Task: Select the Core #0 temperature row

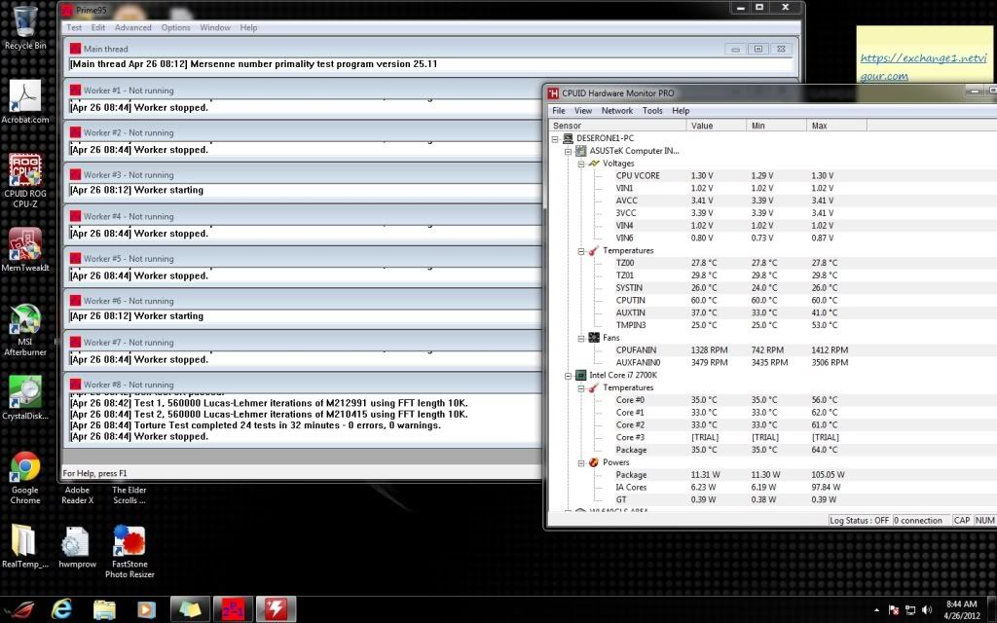Action: point(772,400)
